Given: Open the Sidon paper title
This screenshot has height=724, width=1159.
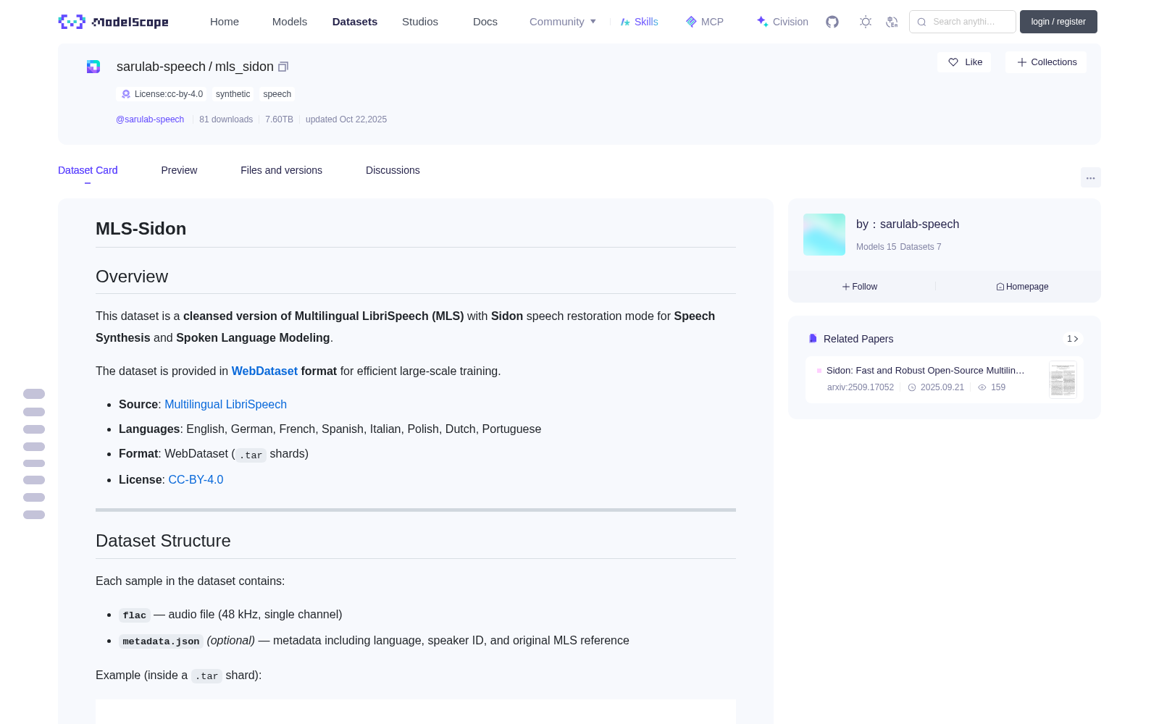Looking at the screenshot, I should tap(926, 371).
